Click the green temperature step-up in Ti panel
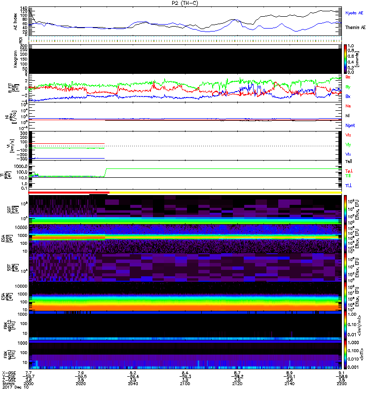370x394 pixels. (106, 172)
